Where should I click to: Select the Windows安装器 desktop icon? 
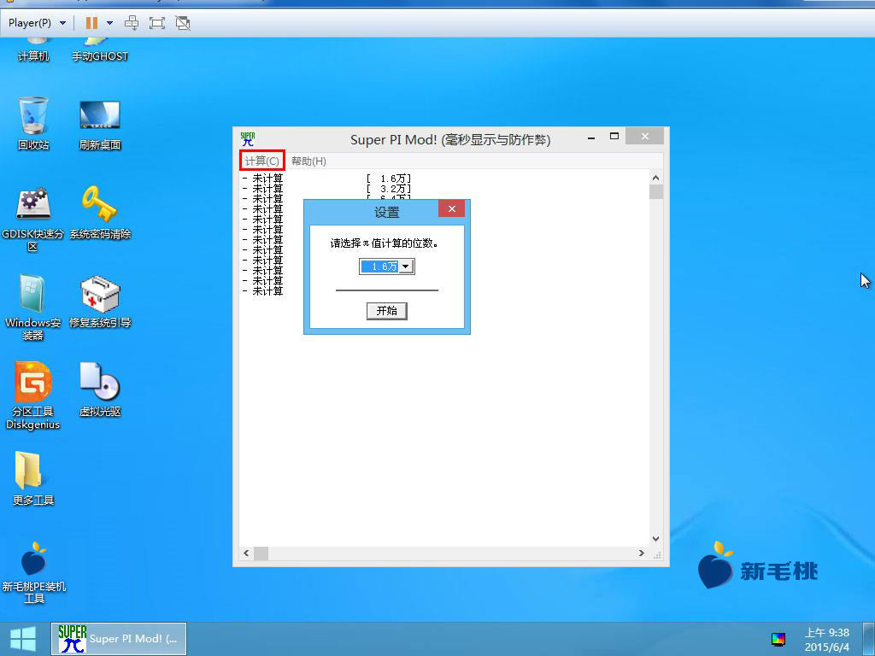pyautogui.click(x=33, y=307)
